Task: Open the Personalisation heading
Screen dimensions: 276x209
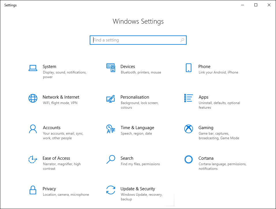Action: (x=135, y=97)
